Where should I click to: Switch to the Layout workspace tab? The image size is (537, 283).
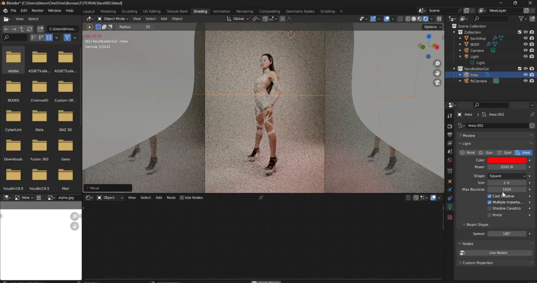[89, 11]
